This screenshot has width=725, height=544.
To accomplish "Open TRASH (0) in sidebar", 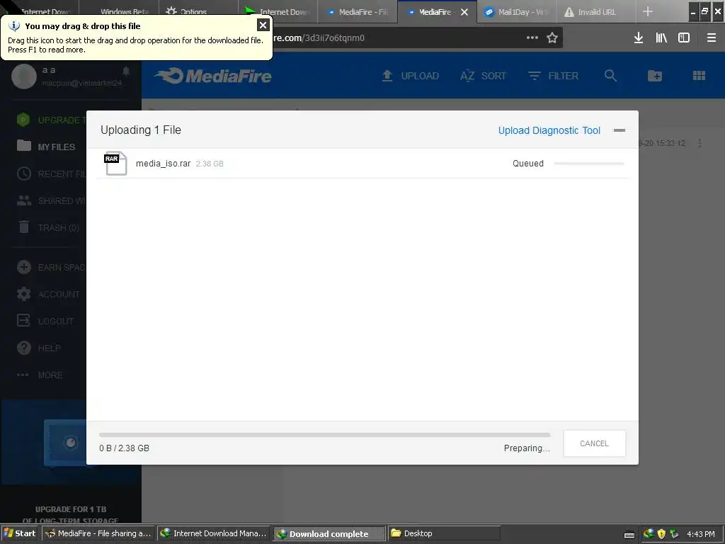I will coord(48,227).
